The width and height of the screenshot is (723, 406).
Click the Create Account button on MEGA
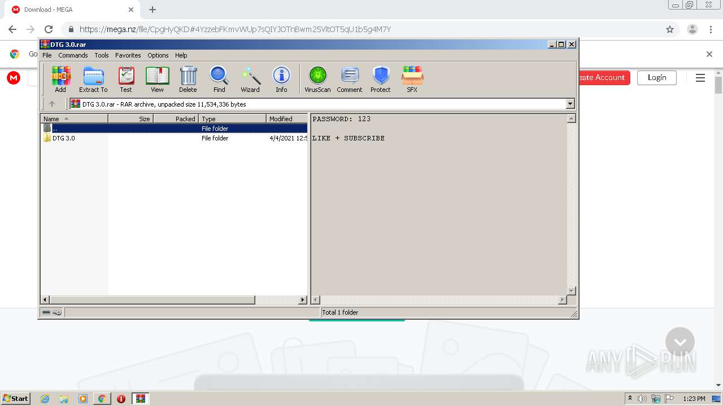(604, 78)
